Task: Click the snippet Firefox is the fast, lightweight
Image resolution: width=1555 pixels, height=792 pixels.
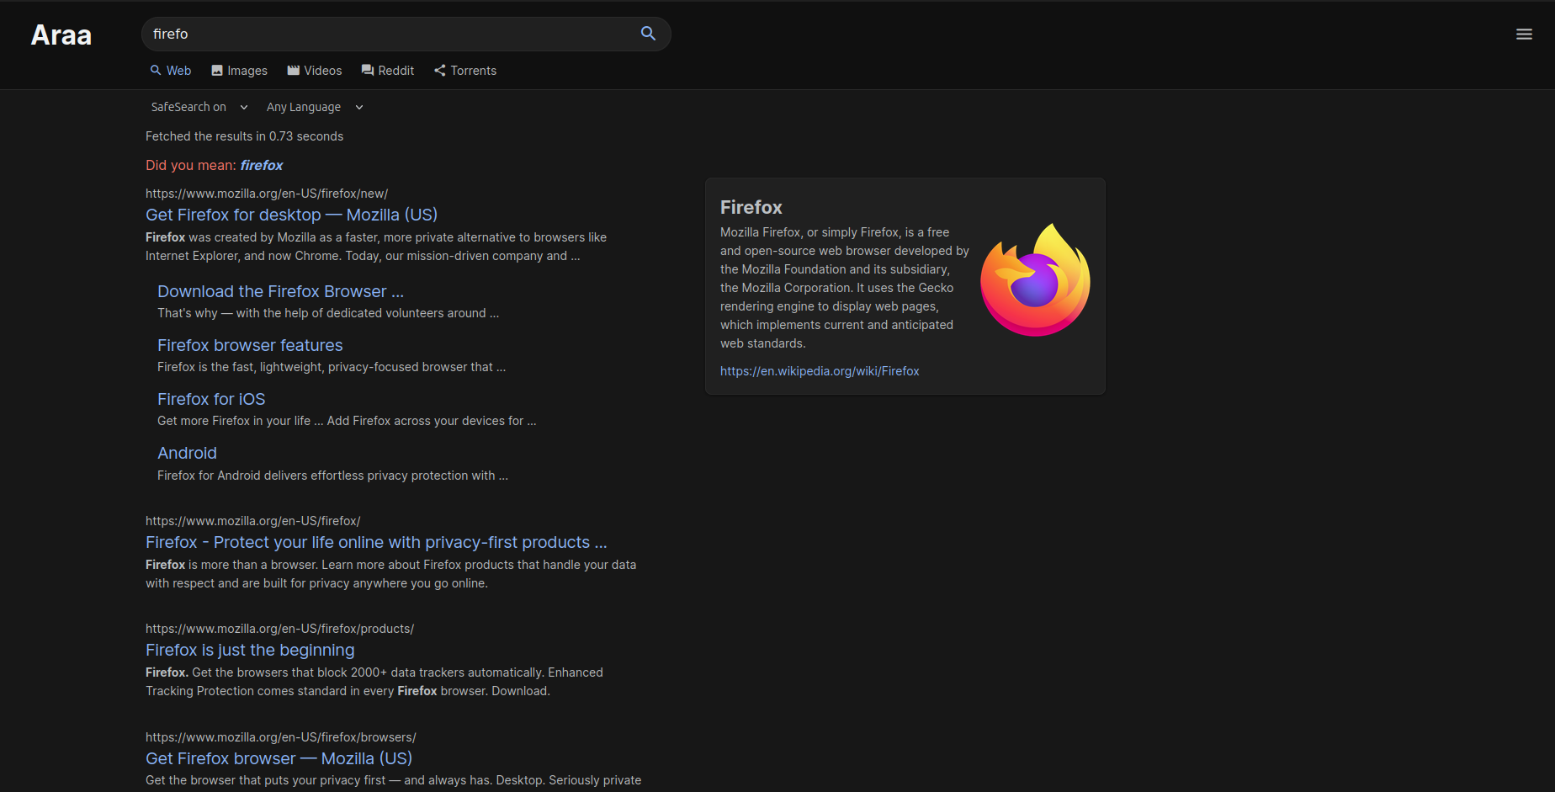Action: [332, 367]
